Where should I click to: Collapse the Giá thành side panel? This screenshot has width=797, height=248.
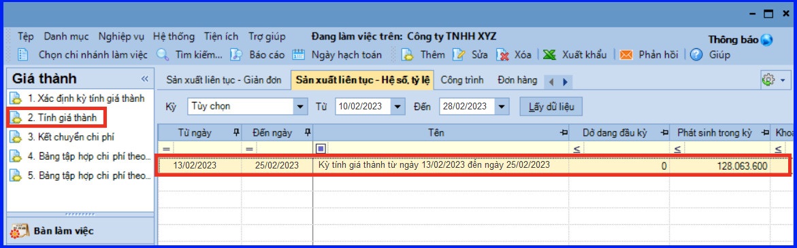[x=144, y=79]
